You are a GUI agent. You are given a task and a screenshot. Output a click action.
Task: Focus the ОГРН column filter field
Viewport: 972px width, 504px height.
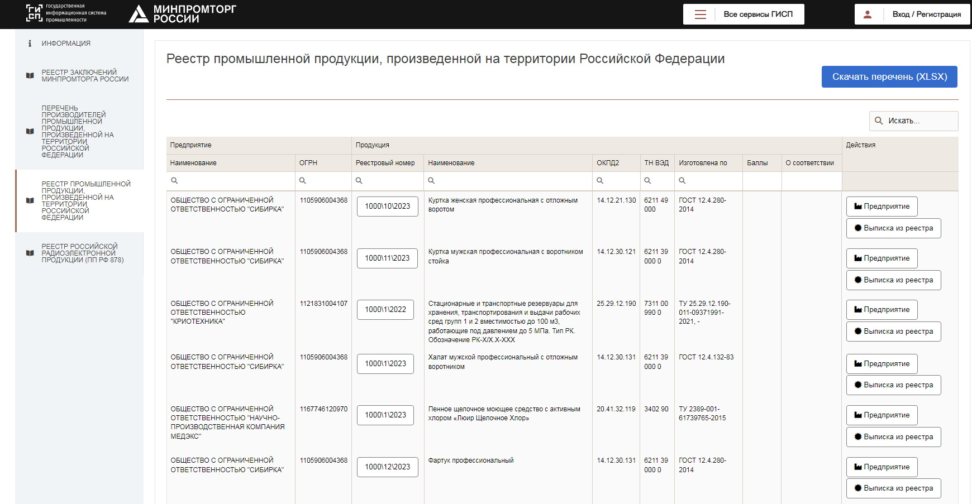click(x=323, y=181)
